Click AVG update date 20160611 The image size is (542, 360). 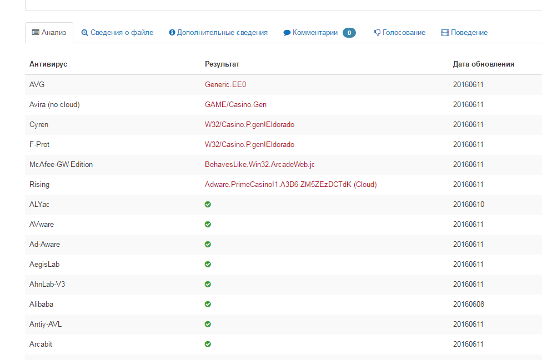click(468, 84)
